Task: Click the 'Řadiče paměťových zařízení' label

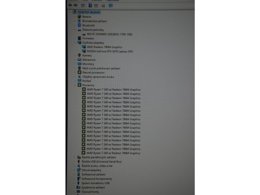Action: [x=99, y=157]
